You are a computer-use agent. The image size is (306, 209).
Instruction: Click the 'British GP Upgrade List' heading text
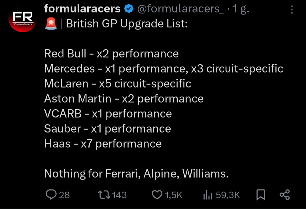pyautogui.click(x=127, y=24)
